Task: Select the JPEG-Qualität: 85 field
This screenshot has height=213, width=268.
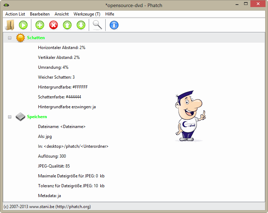Action: click(x=55, y=166)
